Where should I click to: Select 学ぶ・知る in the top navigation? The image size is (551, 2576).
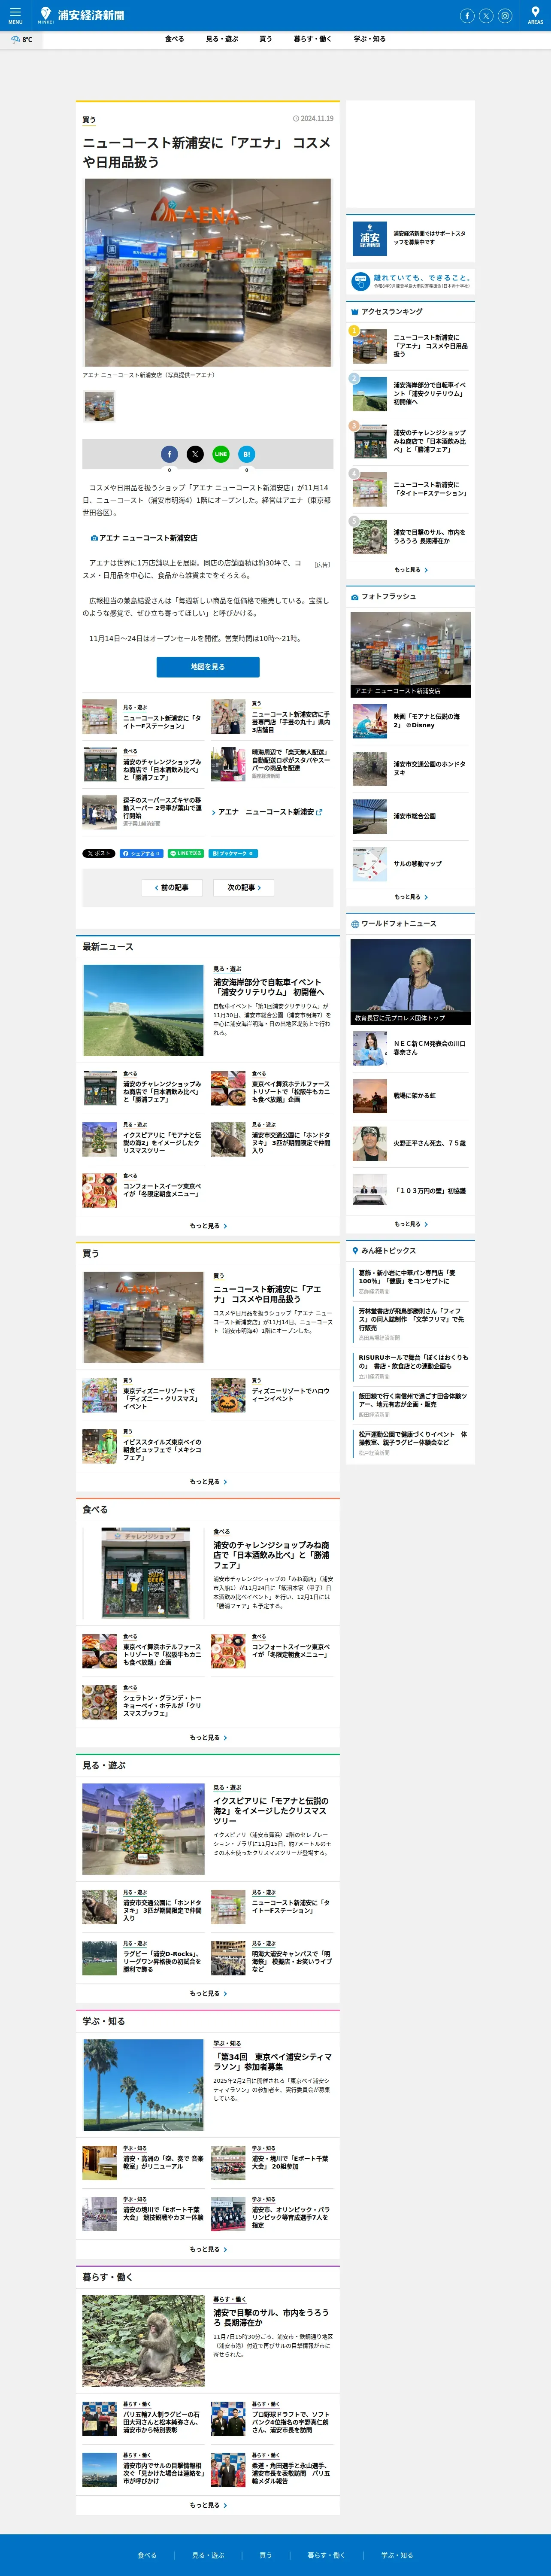point(369,39)
